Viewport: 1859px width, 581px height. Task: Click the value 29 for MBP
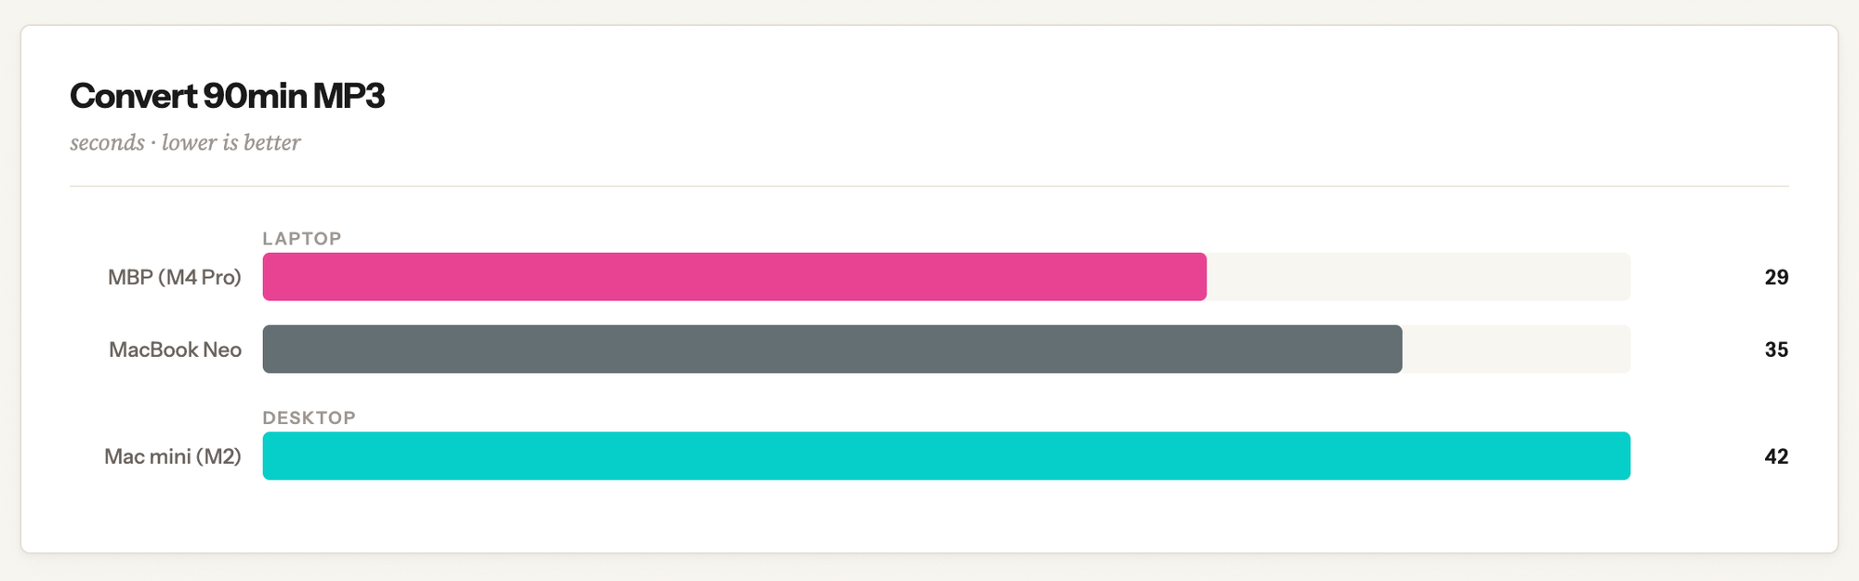pyautogui.click(x=1776, y=277)
